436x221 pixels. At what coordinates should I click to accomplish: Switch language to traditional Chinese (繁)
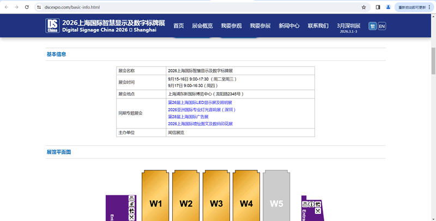pyautogui.click(x=372, y=26)
